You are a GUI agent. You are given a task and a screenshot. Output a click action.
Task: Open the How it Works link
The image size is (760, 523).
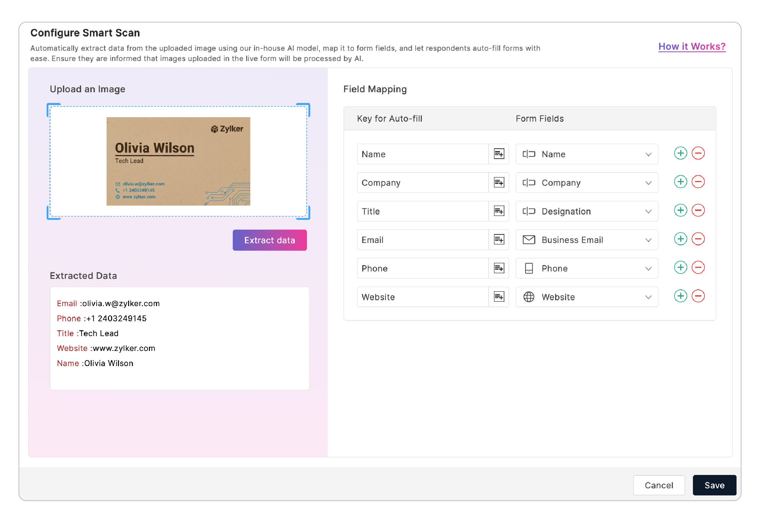[x=692, y=47]
